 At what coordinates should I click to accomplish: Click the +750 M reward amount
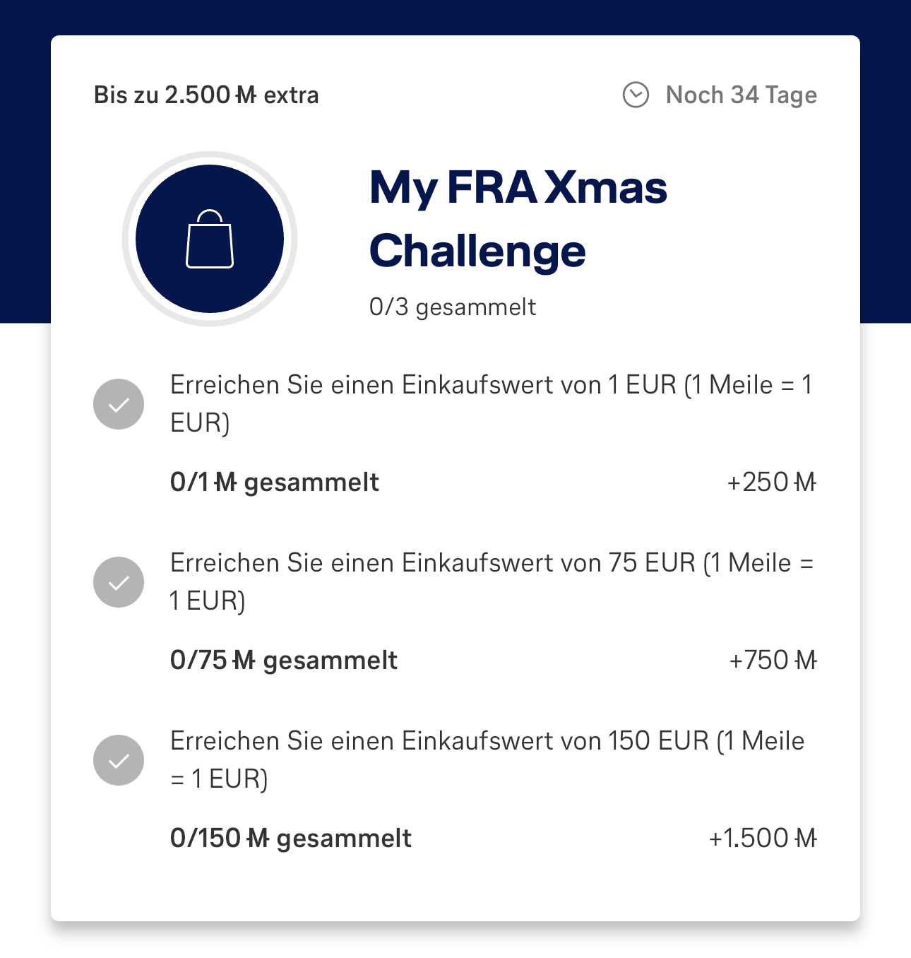[773, 660]
